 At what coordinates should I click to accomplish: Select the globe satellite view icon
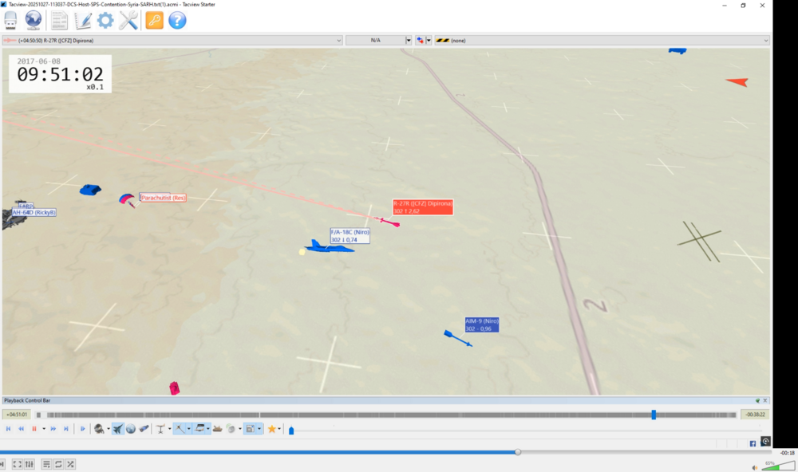pyautogui.click(x=131, y=429)
